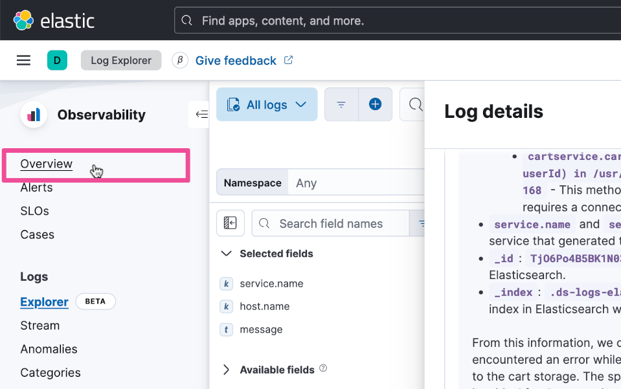621x389 pixels.
Task: Expand the Available fields section
Action: pos(225,369)
